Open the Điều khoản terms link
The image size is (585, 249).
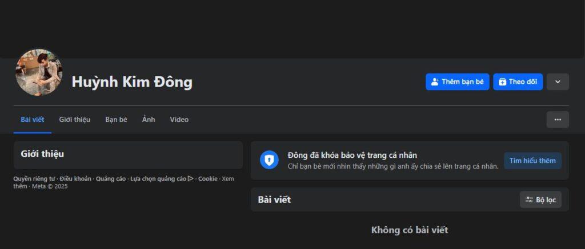click(x=75, y=178)
